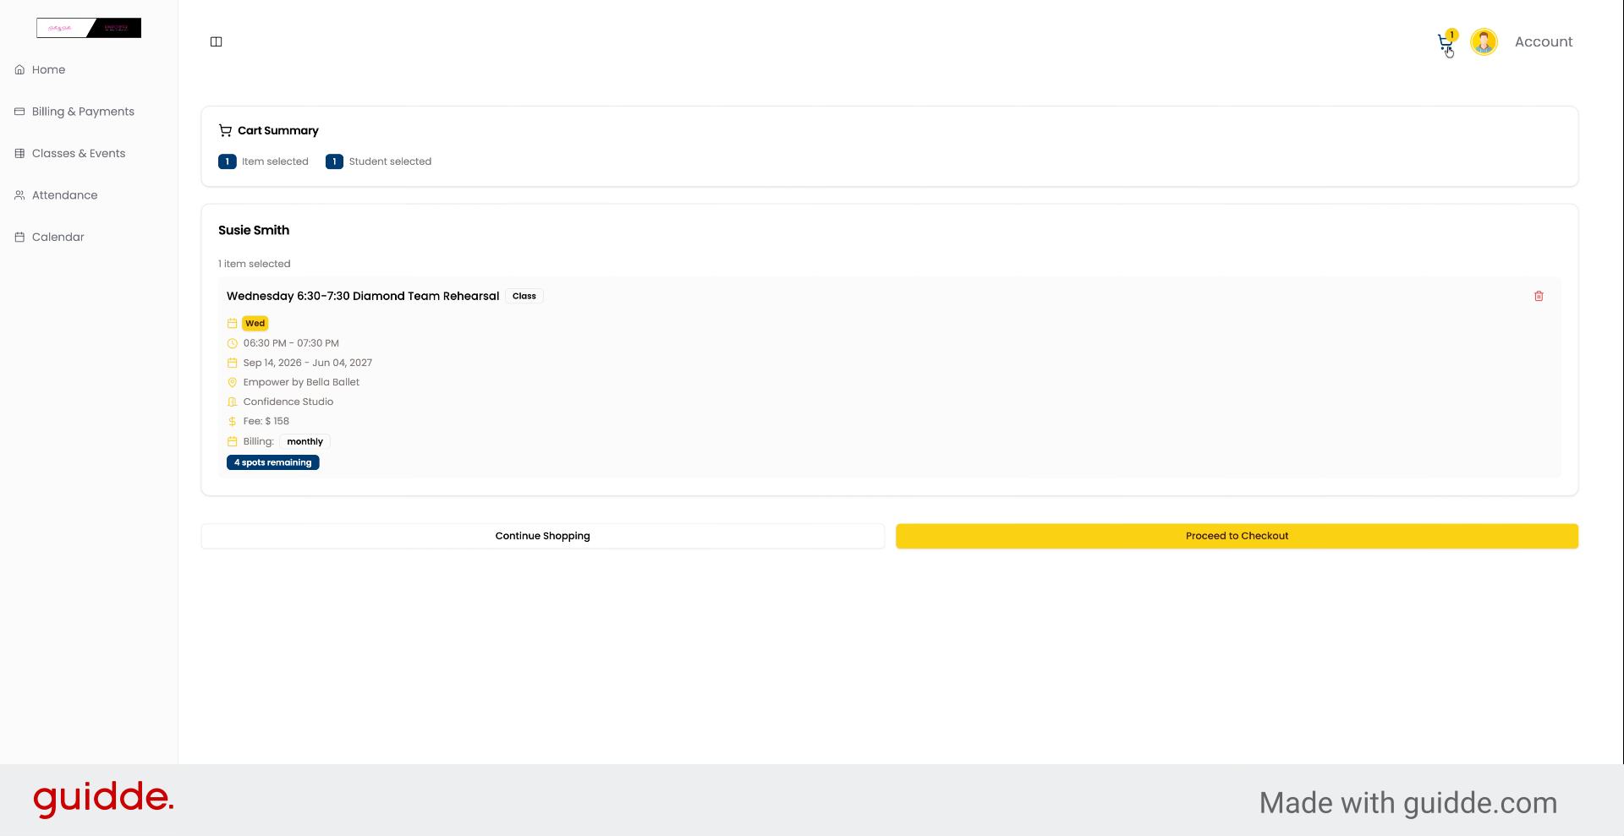Image resolution: width=1624 pixels, height=836 pixels.
Task: Click the calendar icon beside Billing label
Action: point(232,441)
